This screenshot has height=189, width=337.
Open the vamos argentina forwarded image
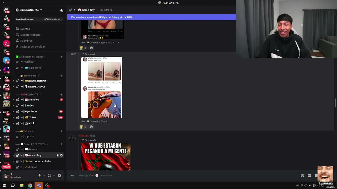(x=102, y=87)
